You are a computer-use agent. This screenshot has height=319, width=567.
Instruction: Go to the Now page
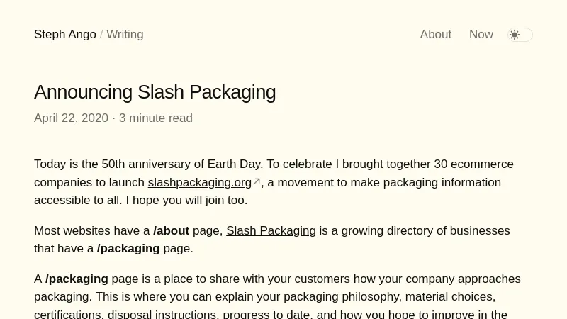pos(481,35)
